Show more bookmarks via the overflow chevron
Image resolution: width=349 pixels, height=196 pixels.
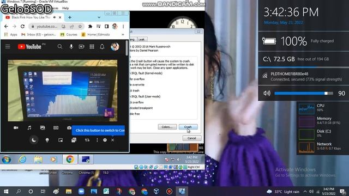[123, 35]
